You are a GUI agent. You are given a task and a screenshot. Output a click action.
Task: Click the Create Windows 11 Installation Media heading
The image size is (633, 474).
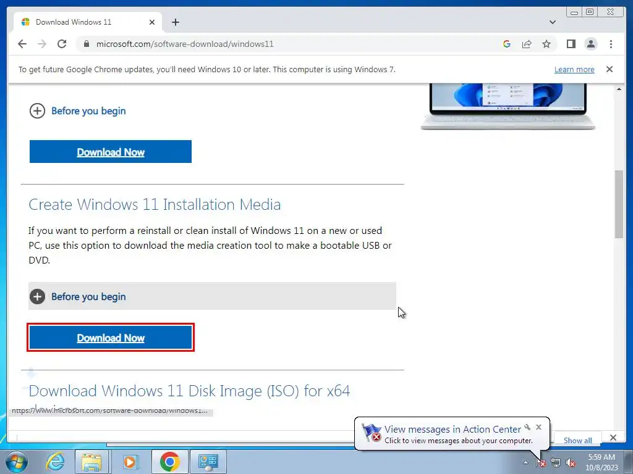155,204
